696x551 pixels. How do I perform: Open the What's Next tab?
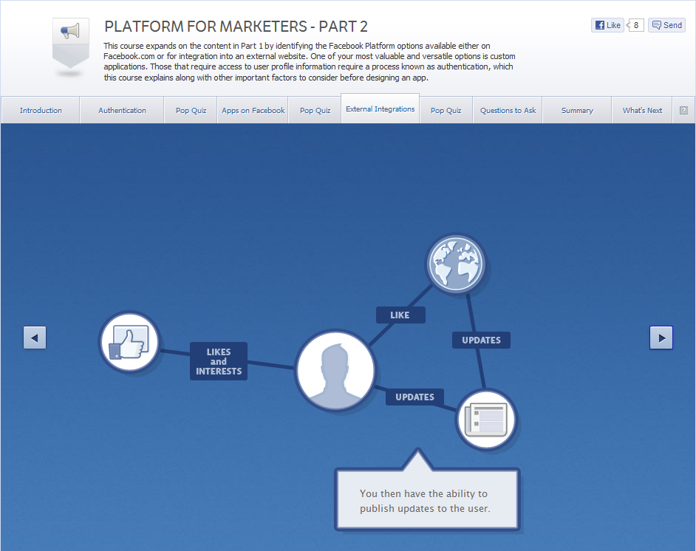click(642, 111)
